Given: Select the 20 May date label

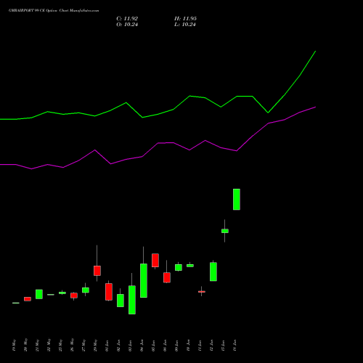Looking at the screenshot, I should 25,346.
